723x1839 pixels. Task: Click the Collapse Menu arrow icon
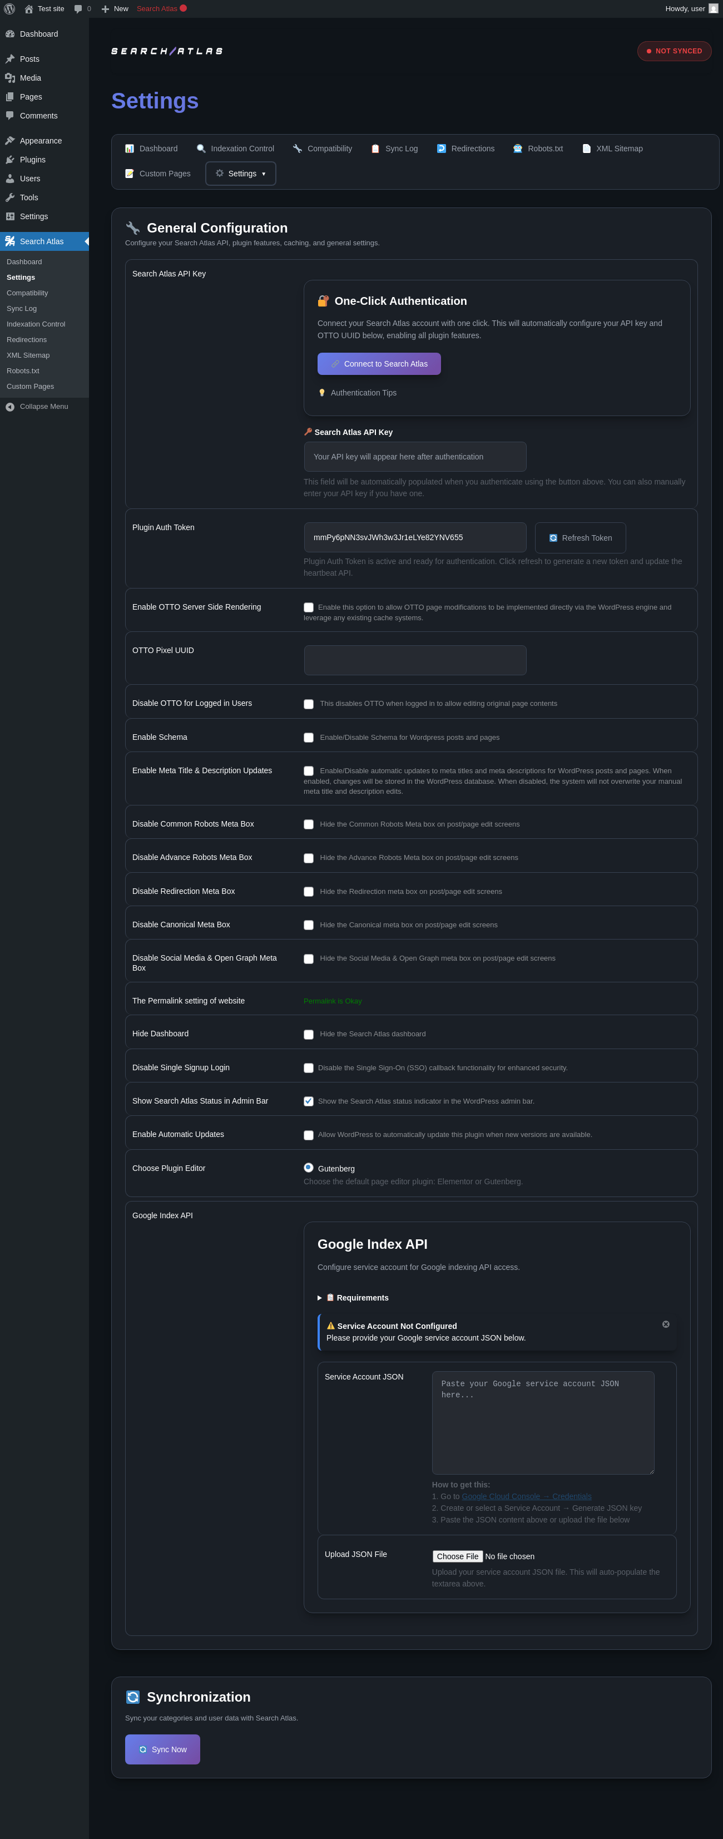[10, 407]
